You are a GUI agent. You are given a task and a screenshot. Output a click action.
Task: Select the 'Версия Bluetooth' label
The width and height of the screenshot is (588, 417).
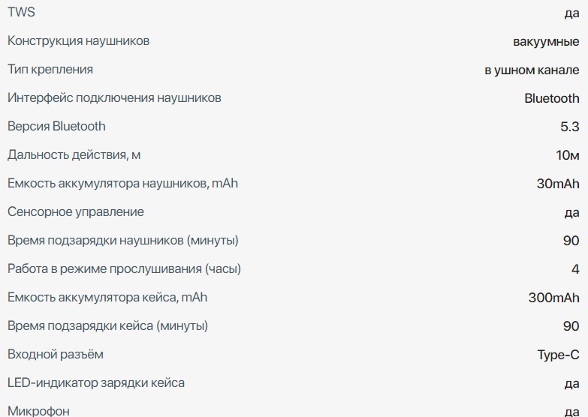(56, 127)
